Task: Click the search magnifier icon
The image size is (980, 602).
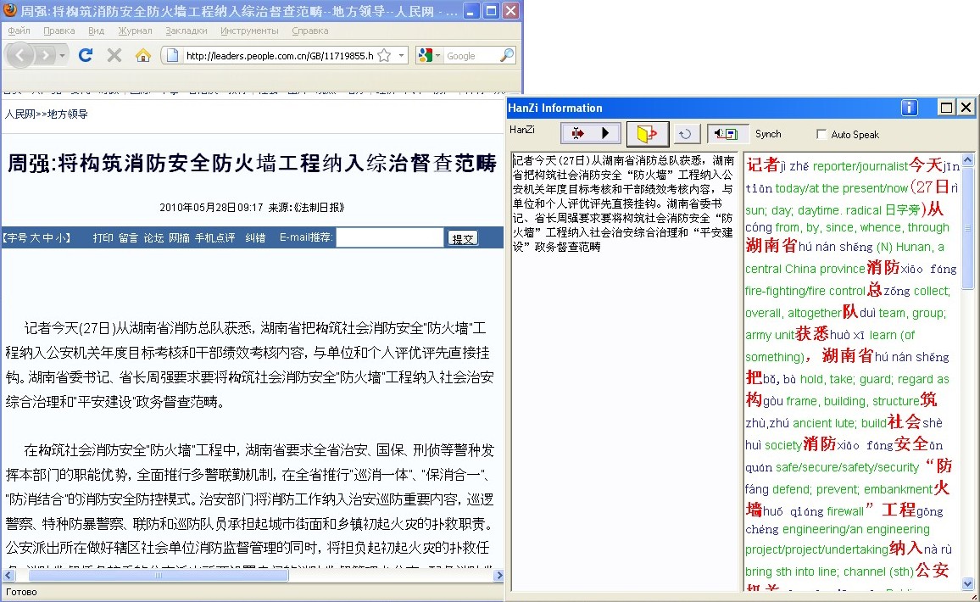Action: tap(507, 56)
